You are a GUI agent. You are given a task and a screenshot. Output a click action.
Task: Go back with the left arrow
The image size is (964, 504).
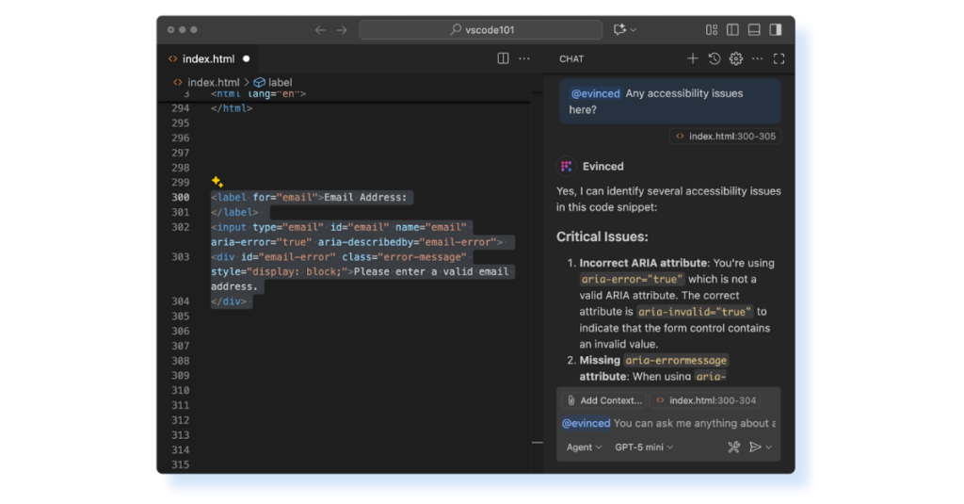pos(320,29)
